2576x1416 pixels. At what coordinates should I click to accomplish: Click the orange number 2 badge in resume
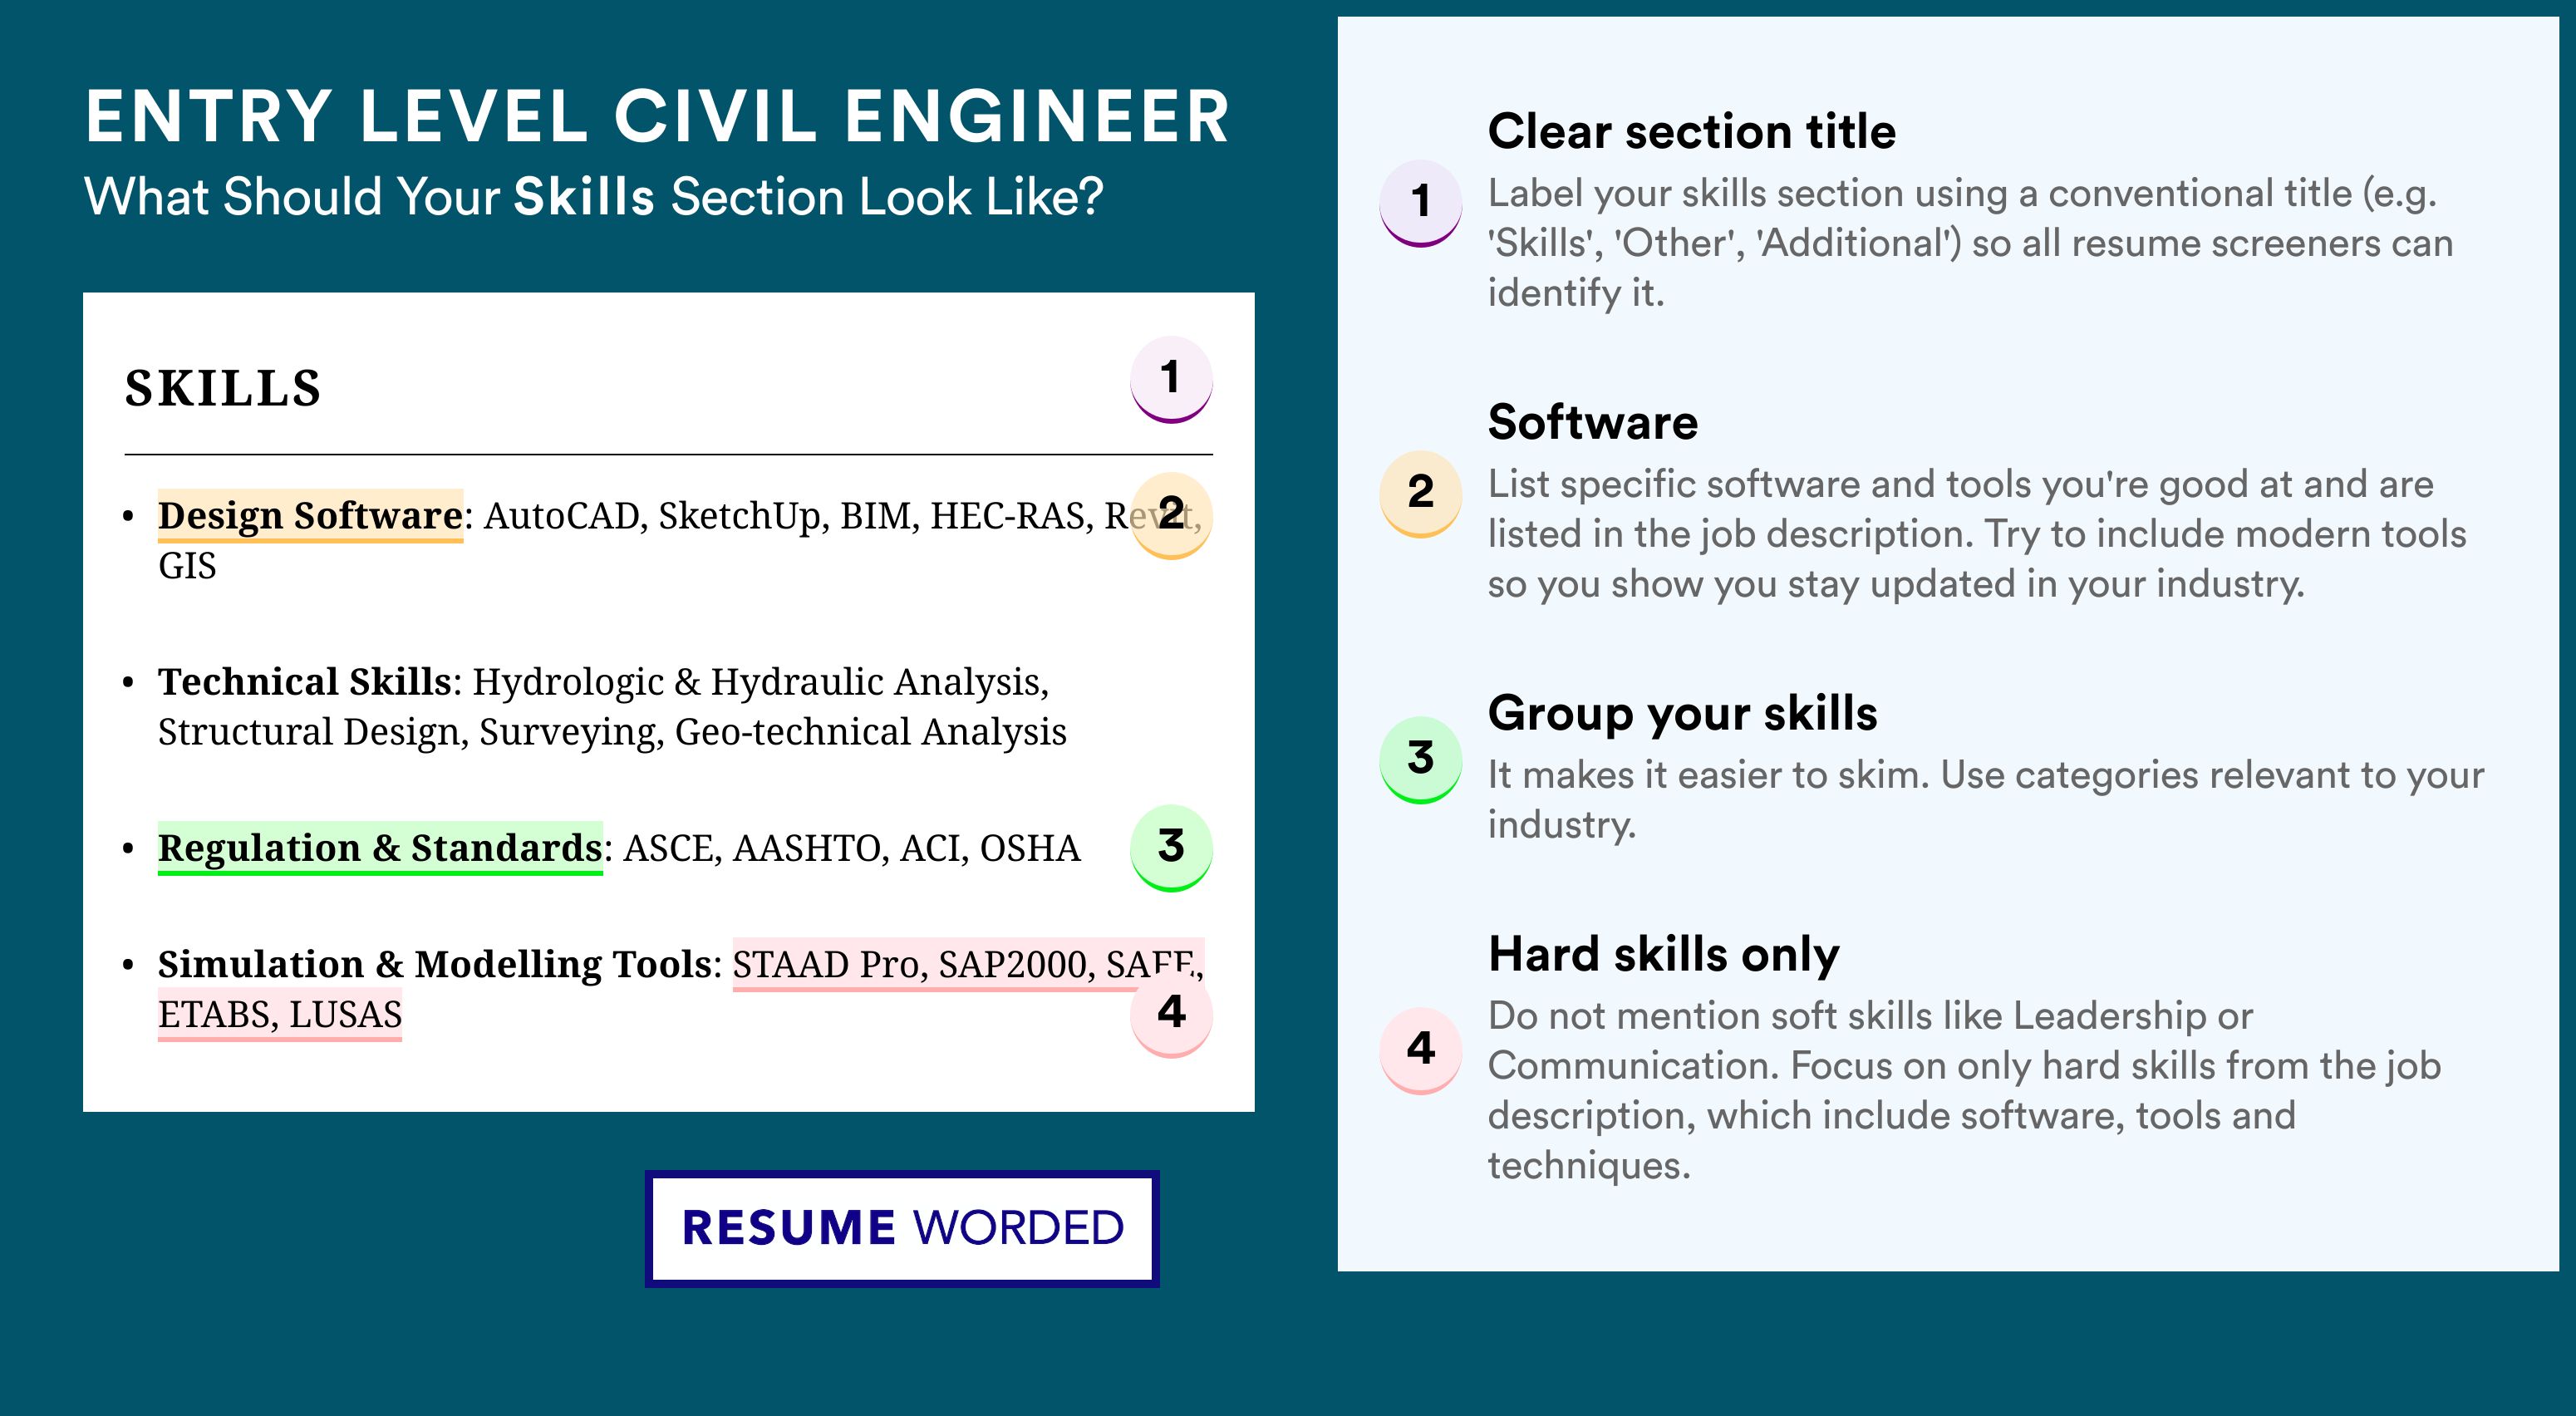click(1171, 515)
